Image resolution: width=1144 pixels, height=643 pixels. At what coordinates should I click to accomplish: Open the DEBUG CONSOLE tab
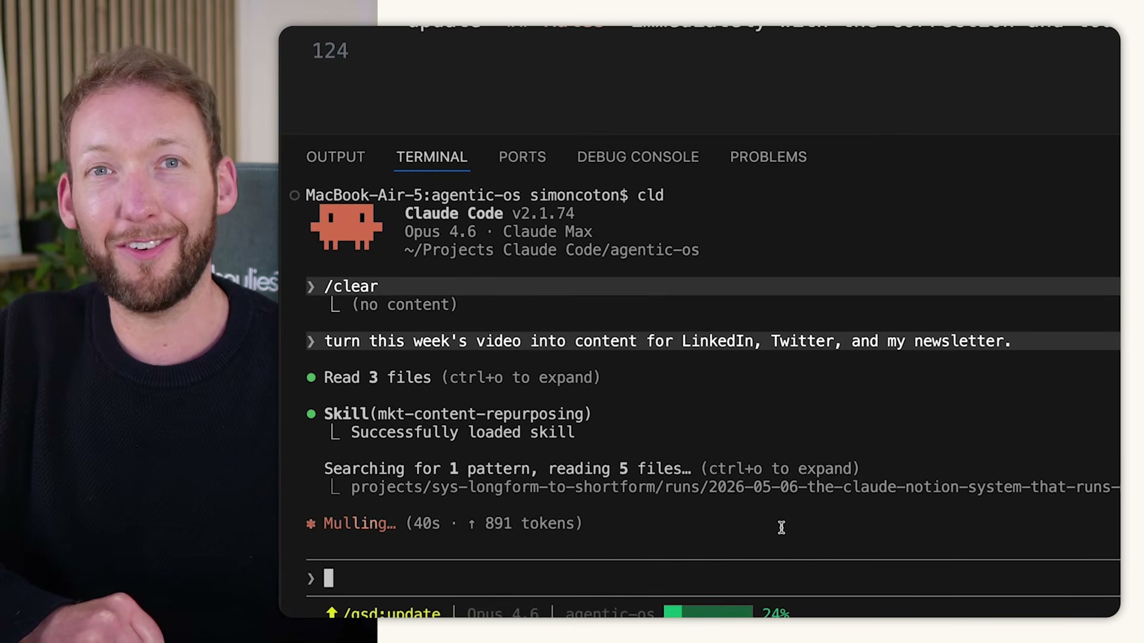(638, 157)
